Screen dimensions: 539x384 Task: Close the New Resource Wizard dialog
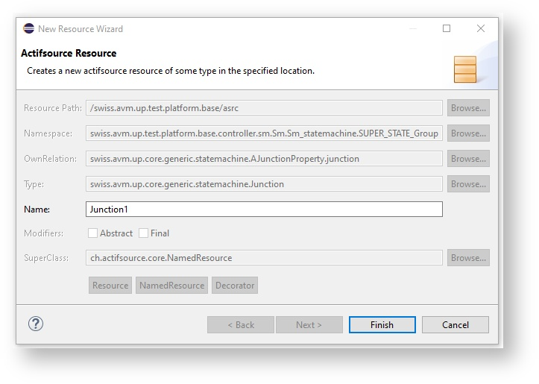(481, 29)
